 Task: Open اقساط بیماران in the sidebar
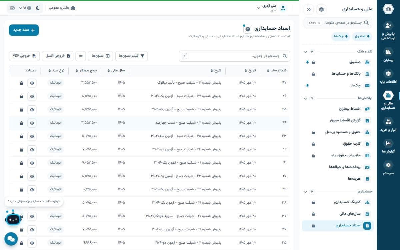point(338,109)
